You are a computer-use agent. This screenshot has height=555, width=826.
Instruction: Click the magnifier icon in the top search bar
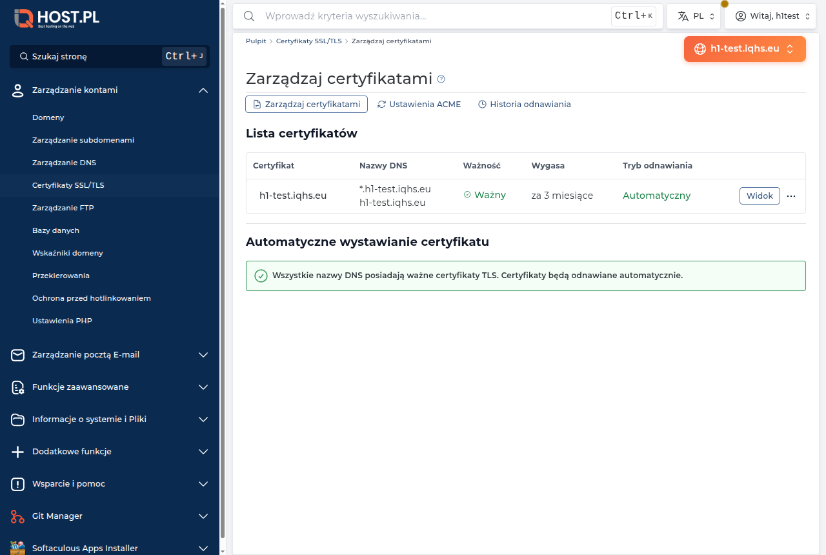[248, 16]
